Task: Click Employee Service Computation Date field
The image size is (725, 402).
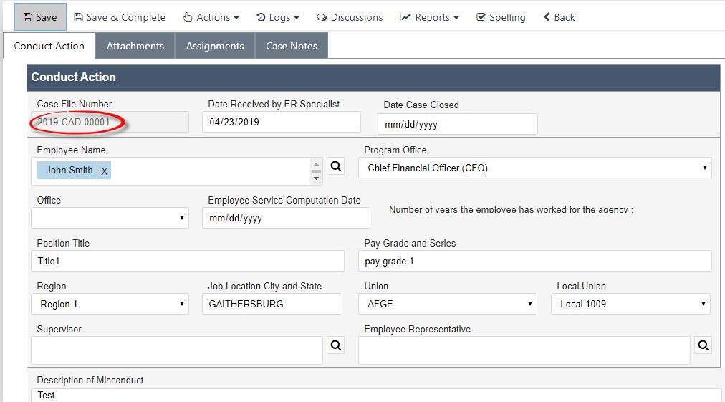Action: coord(287,218)
